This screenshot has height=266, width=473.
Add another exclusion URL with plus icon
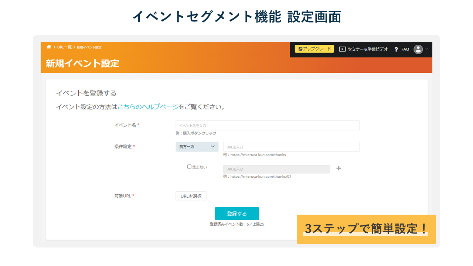click(338, 168)
